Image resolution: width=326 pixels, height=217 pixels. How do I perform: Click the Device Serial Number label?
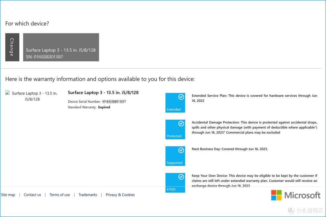tap(84, 102)
